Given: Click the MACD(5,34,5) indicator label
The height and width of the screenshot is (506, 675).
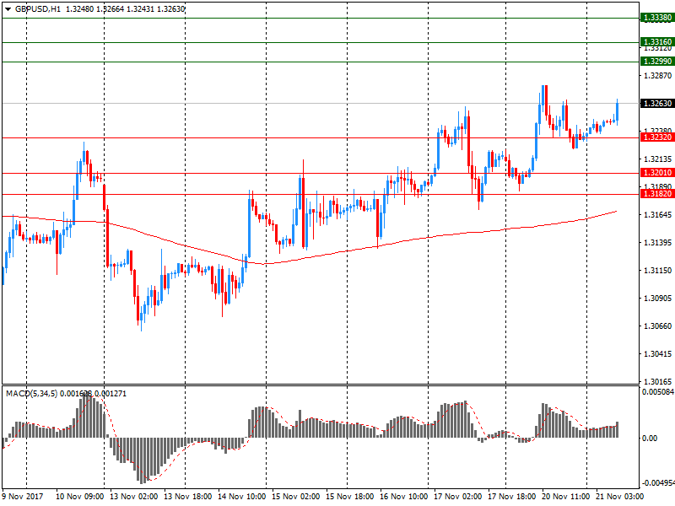Looking at the screenshot, I should 31,393.
